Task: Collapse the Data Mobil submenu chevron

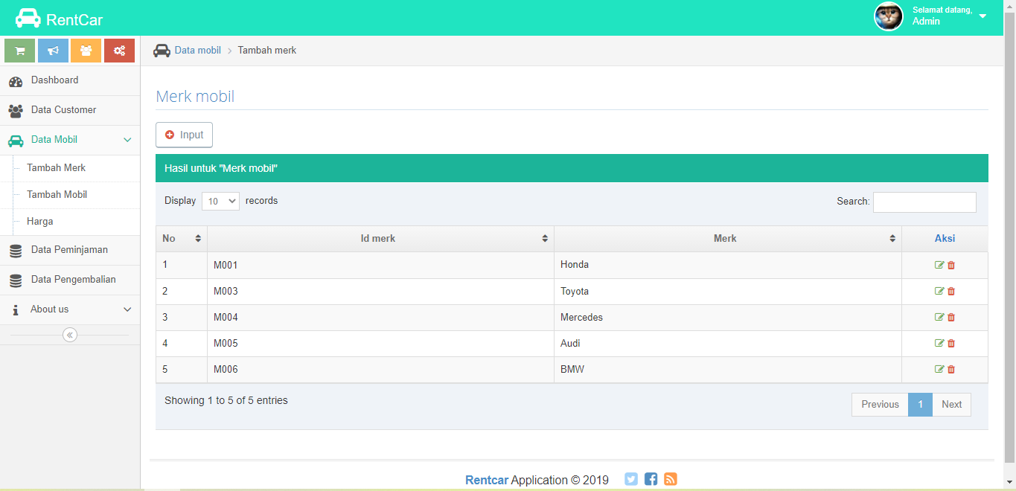Action: (127, 140)
